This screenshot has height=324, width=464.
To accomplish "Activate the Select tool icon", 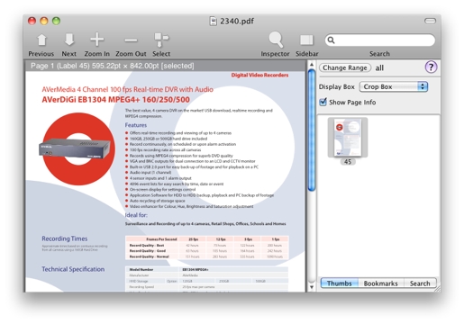I will (161, 40).
